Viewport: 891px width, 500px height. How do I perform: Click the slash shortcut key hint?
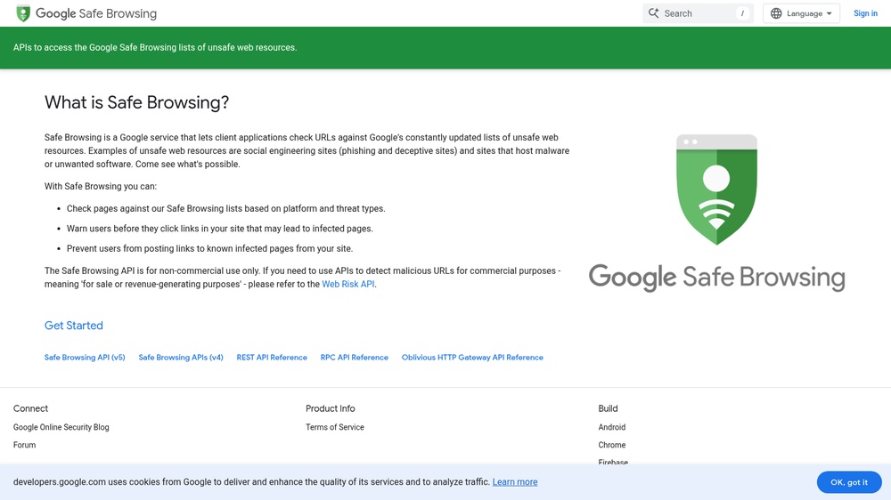coord(742,13)
